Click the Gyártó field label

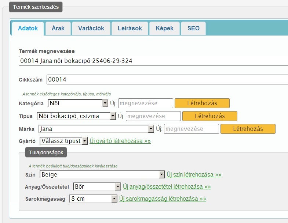coord(27,141)
